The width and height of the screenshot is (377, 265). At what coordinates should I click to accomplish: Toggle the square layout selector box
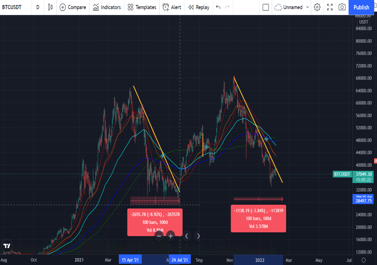coord(266,7)
